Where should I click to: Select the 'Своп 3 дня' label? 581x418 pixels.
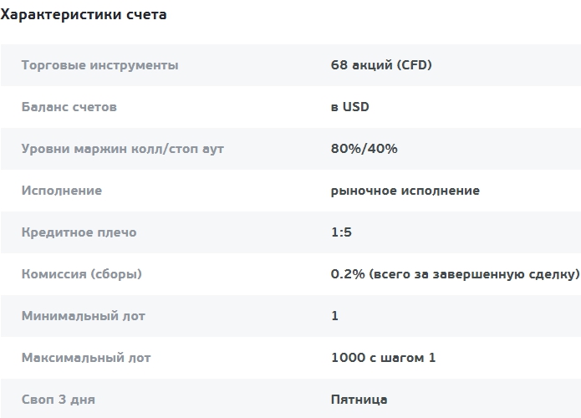coord(59,400)
